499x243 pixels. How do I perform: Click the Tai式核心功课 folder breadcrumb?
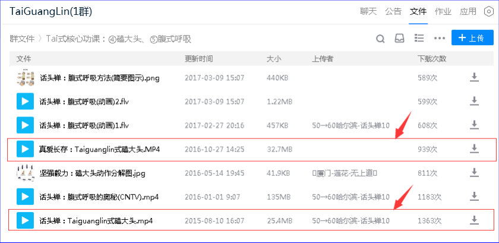click(118, 39)
